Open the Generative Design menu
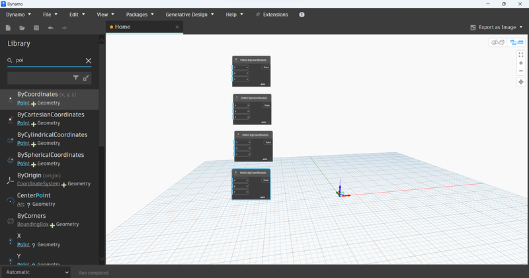Image resolution: width=529 pixels, height=278 pixels. [x=190, y=15]
